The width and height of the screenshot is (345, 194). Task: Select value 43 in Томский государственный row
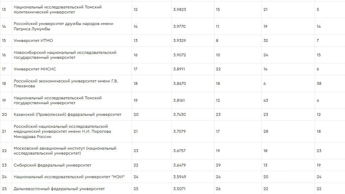tap(266, 101)
